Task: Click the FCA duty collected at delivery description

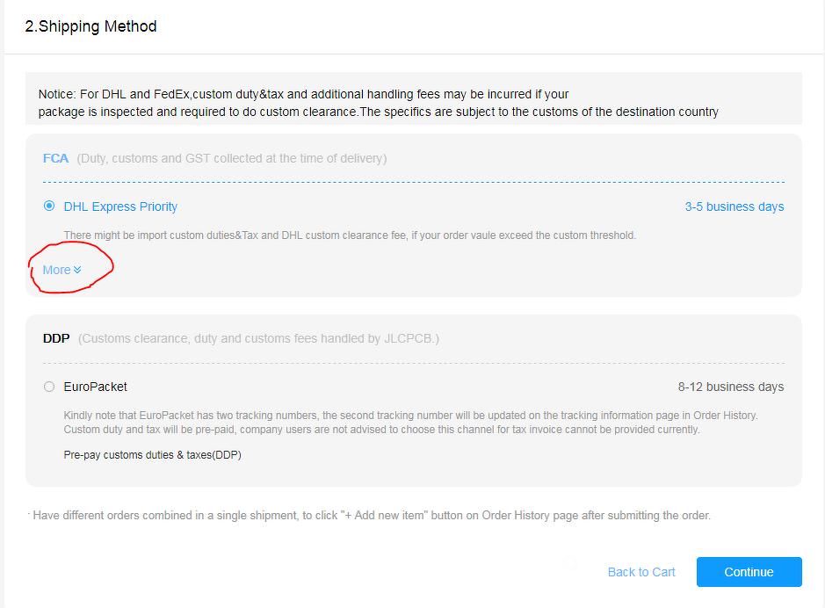Action: (x=232, y=158)
